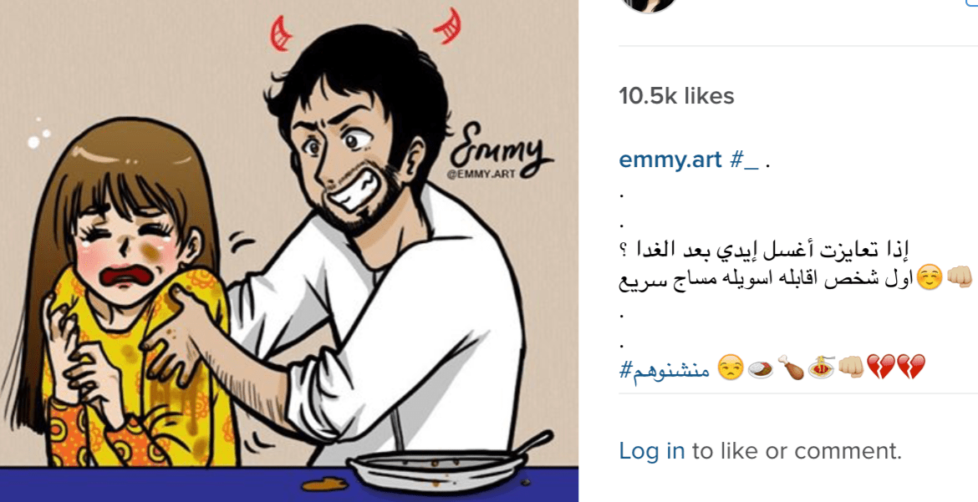Image resolution: width=978 pixels, height=502 pixels.
Task: Click the unamused face emoji near hashtag
Action: tap(729, 368)
